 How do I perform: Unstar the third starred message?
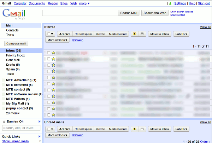[x=53, y=65]
